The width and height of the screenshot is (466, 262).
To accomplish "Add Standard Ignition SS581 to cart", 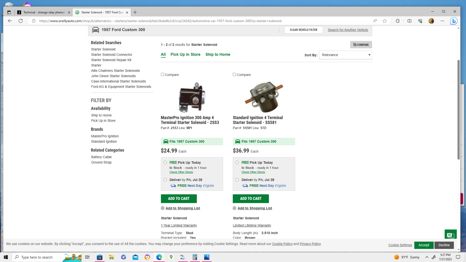I will pos(251,199).
